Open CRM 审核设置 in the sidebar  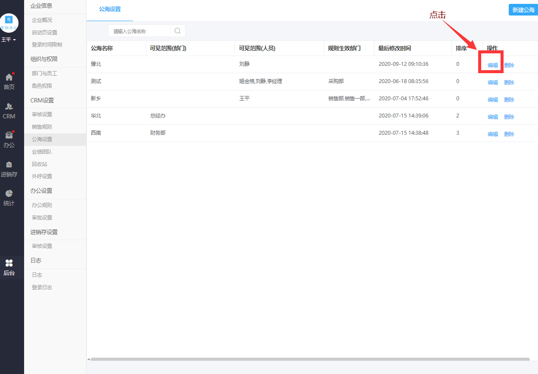[42, 114]
